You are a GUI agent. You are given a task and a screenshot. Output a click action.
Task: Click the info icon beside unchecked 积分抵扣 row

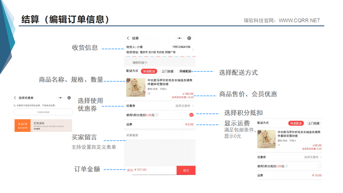click(286, 166)
